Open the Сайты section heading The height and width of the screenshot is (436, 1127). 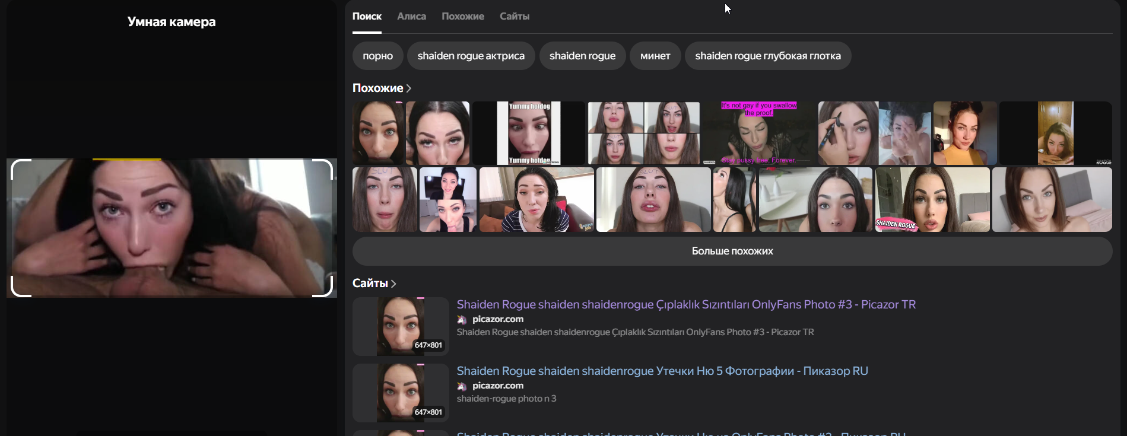[x=370, y=283]
